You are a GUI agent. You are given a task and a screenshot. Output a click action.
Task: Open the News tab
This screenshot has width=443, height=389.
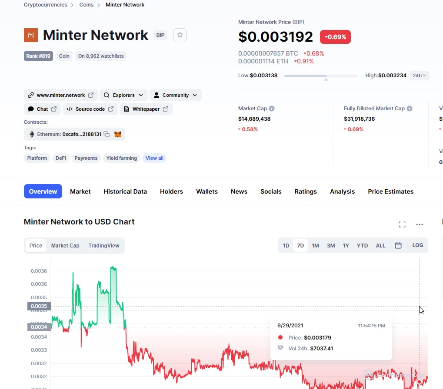[x=239, y=191]
